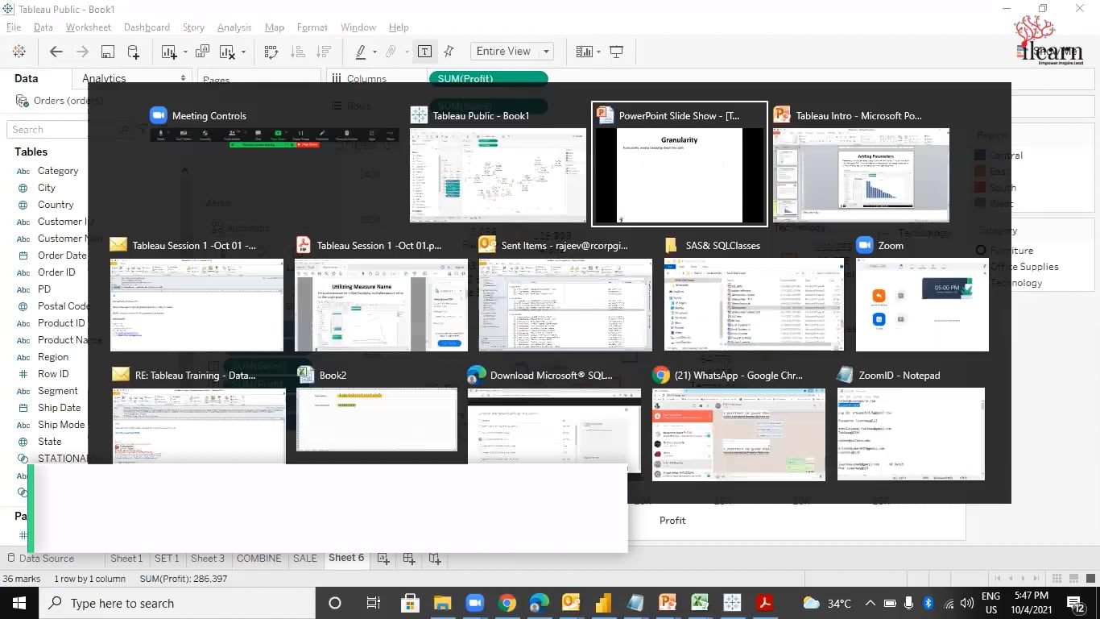The width and height of the screenshot is (1100, 619).
Task: Click the Ship Mode field in Tables
Action: [61, 425]
